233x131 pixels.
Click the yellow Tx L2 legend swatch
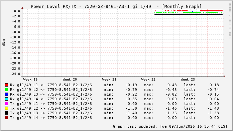point(6,108)
